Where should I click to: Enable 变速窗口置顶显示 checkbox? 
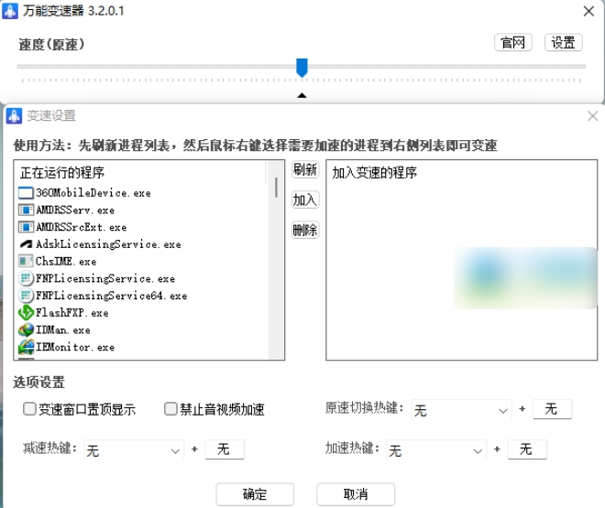point(29,408)
